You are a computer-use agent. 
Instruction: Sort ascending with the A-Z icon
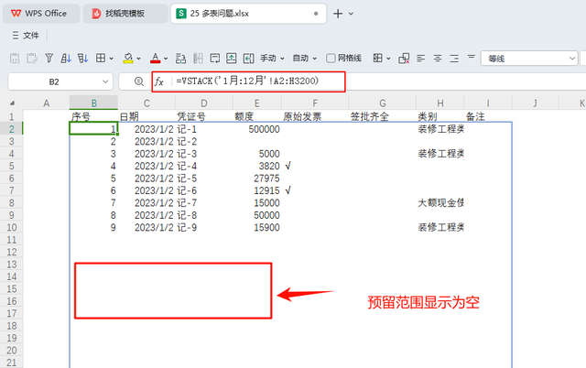[x=66, y=58]
